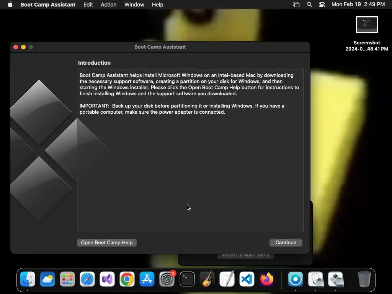Image resolution: width=392 pixels, height=294 pixels.
Task: Click the Screenshot file name label on the desktop
Action: click(x=367, y=46)
